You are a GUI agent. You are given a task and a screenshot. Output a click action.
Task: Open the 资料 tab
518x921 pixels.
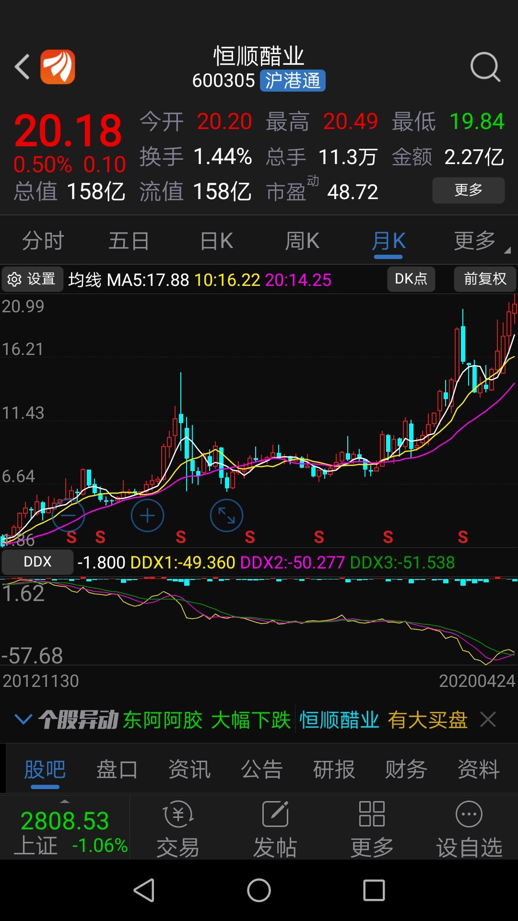click(479, 769)
